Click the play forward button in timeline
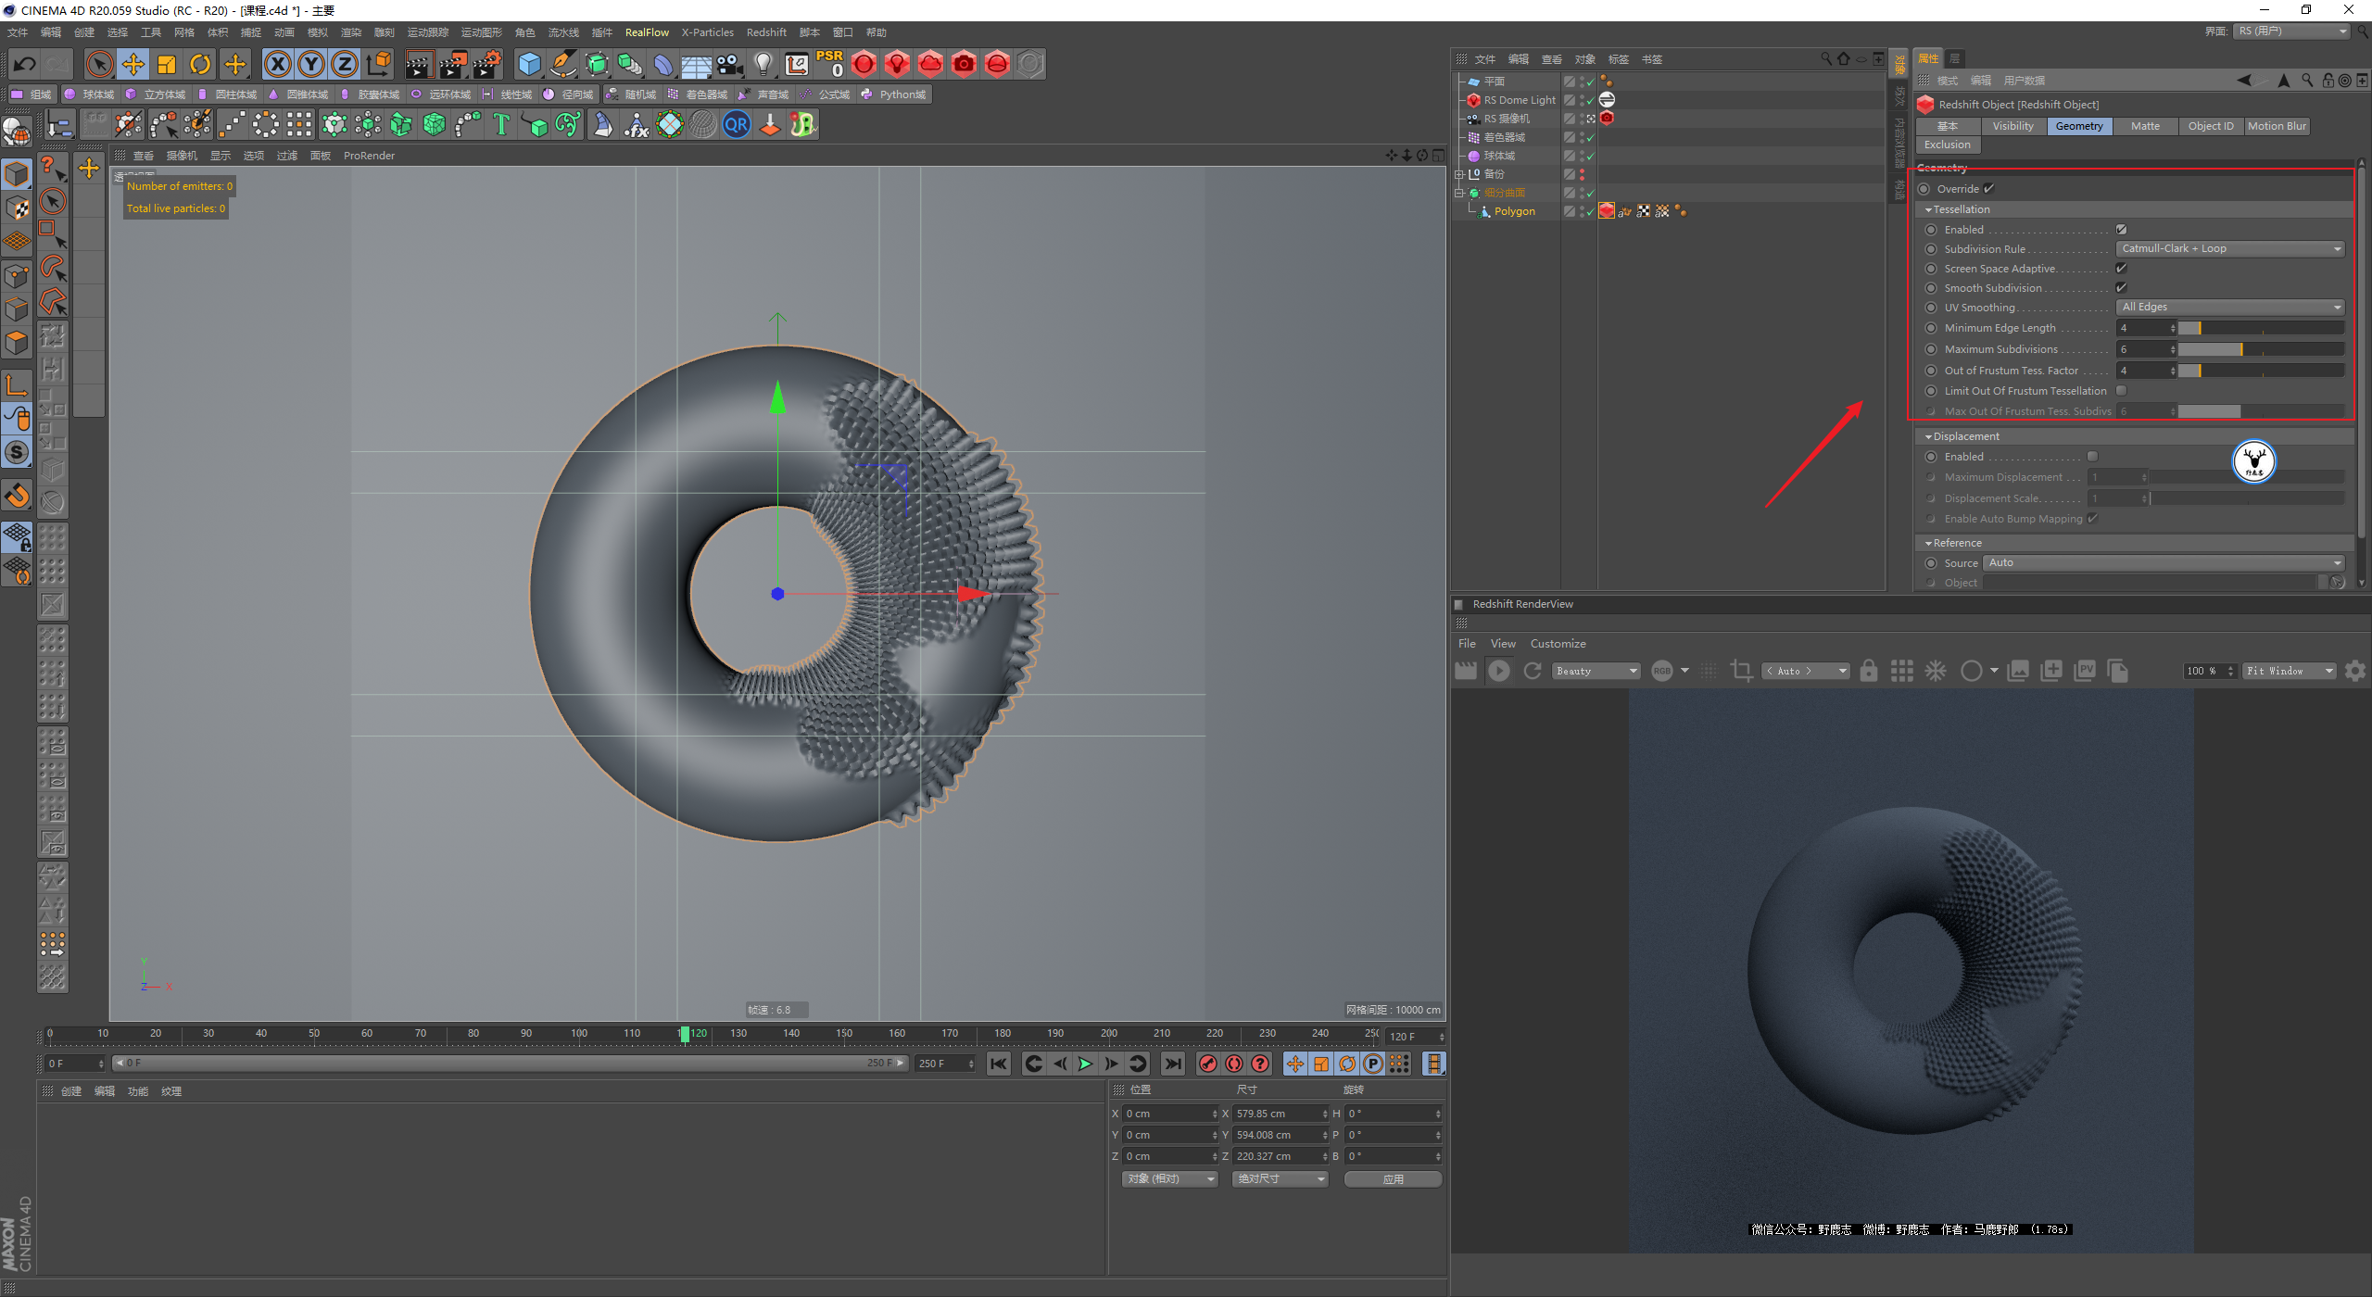This screenshot has width=2372, height=1297. (x=1085, y=1064)
